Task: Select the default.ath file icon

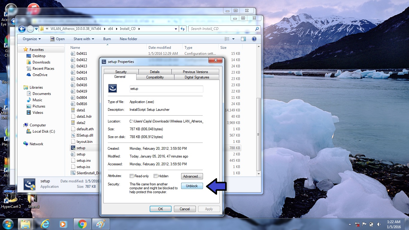Action: pos(73,129)
